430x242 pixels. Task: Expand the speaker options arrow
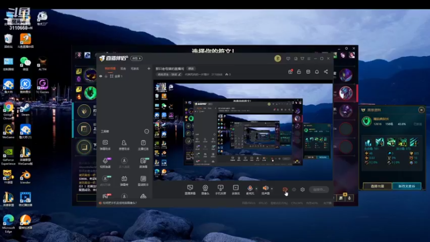272,189
